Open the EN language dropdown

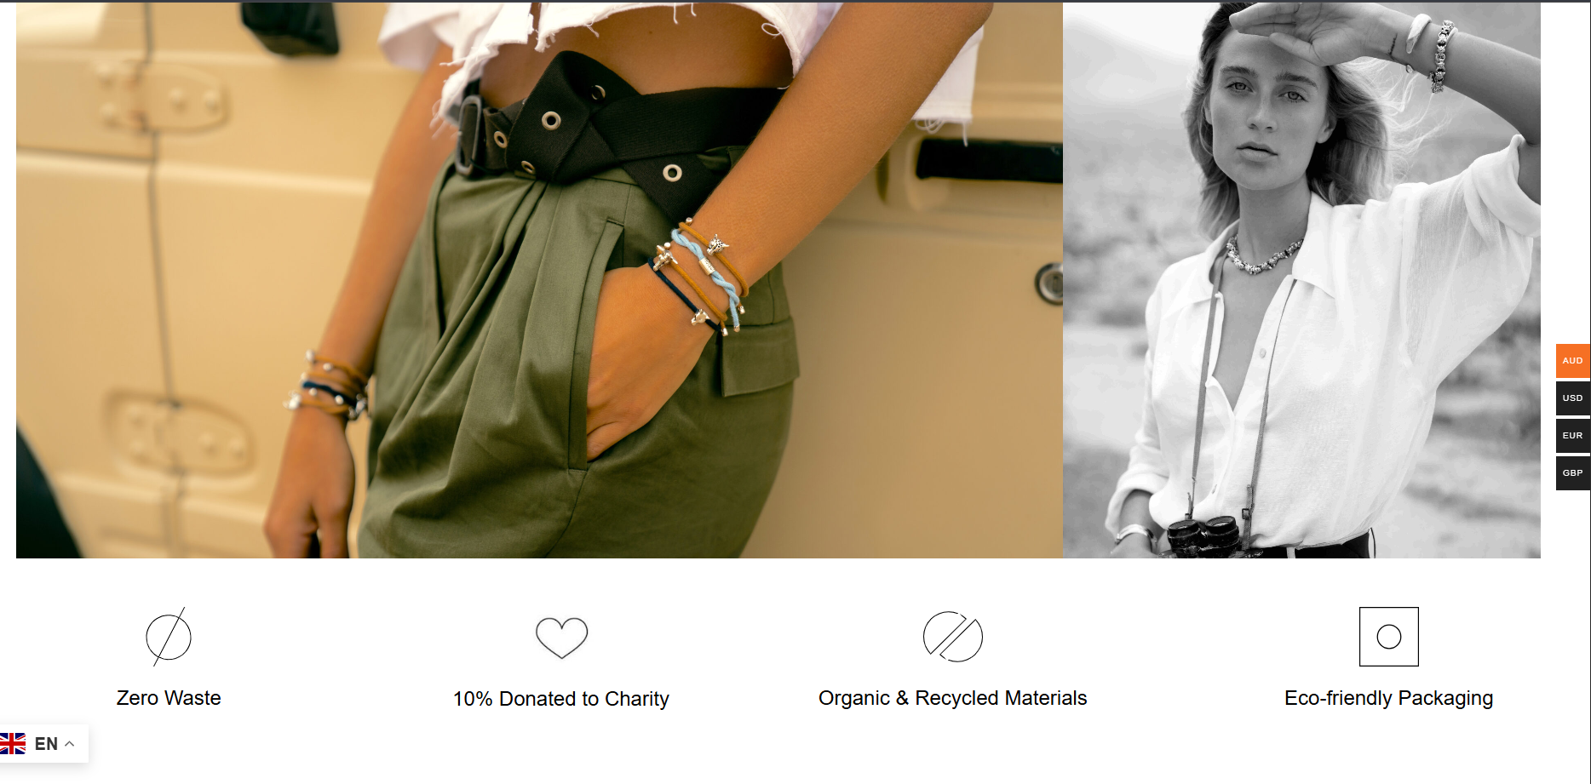[43, 744]
